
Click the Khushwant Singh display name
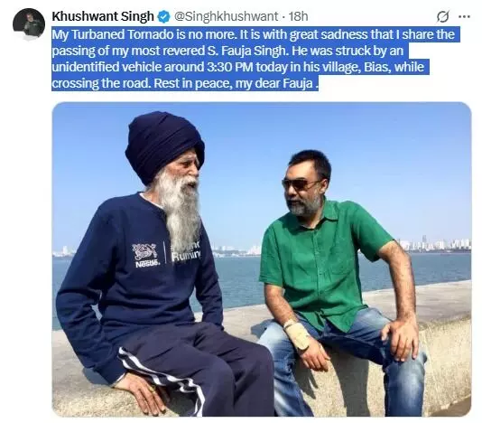coord(103,16)
